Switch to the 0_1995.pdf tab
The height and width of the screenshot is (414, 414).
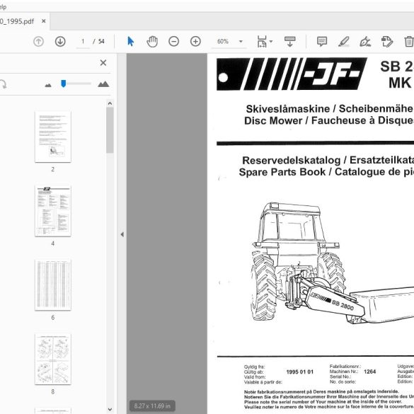tap(17, 21)
